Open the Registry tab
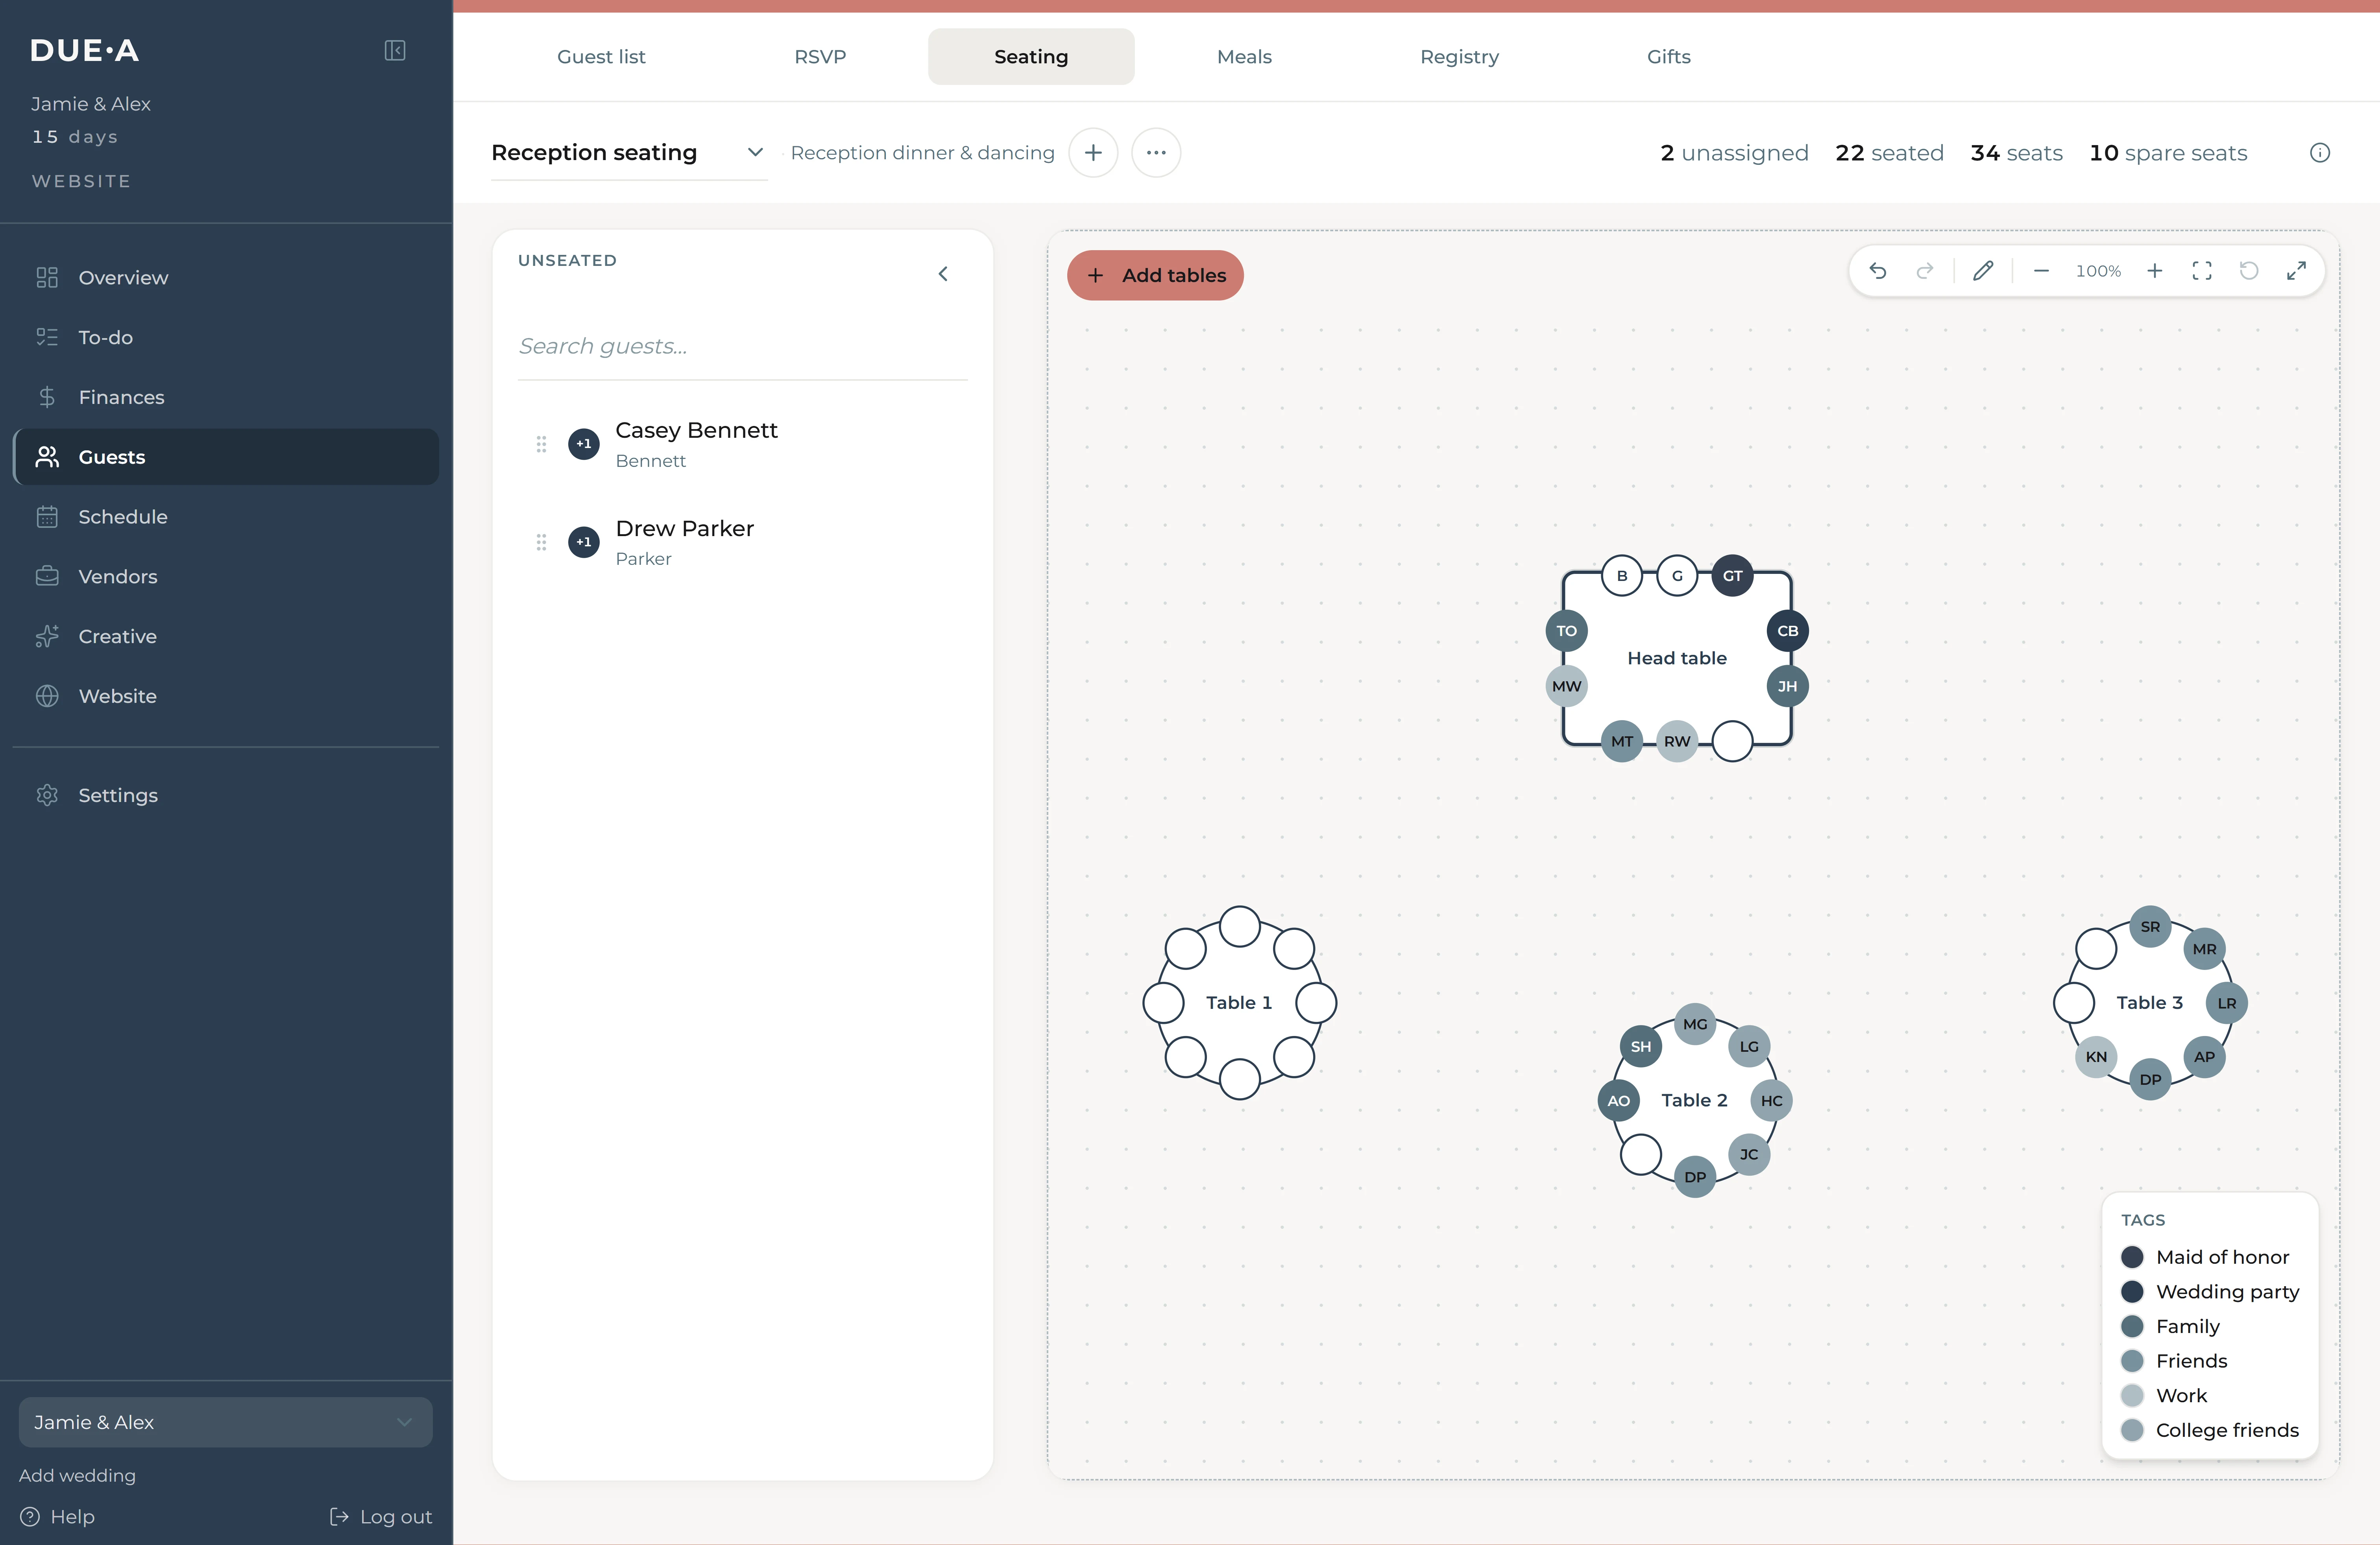 point(1459,57)
